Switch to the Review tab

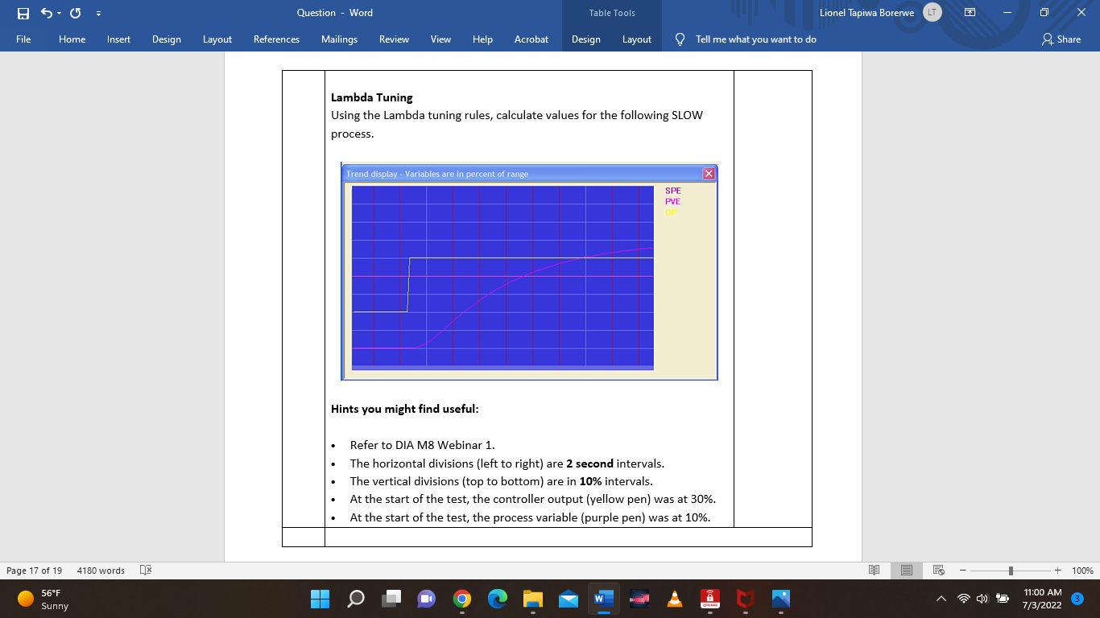[x=394, y=39]
